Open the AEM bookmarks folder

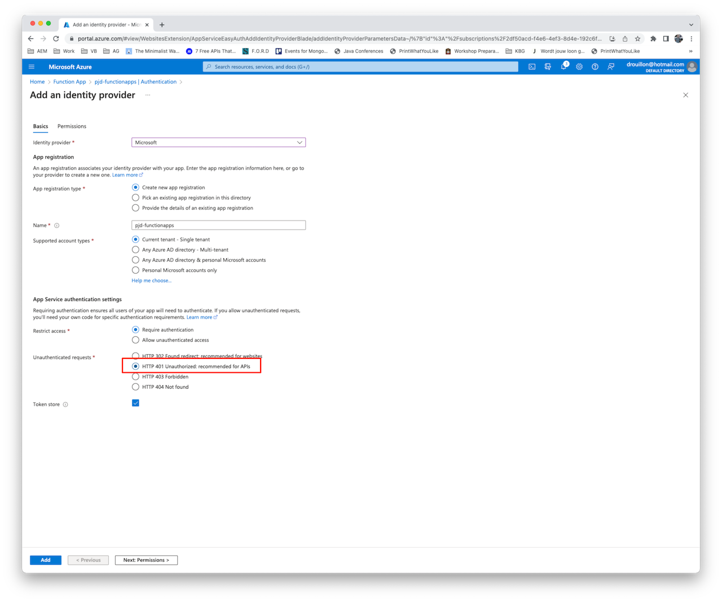pos(38,51)
